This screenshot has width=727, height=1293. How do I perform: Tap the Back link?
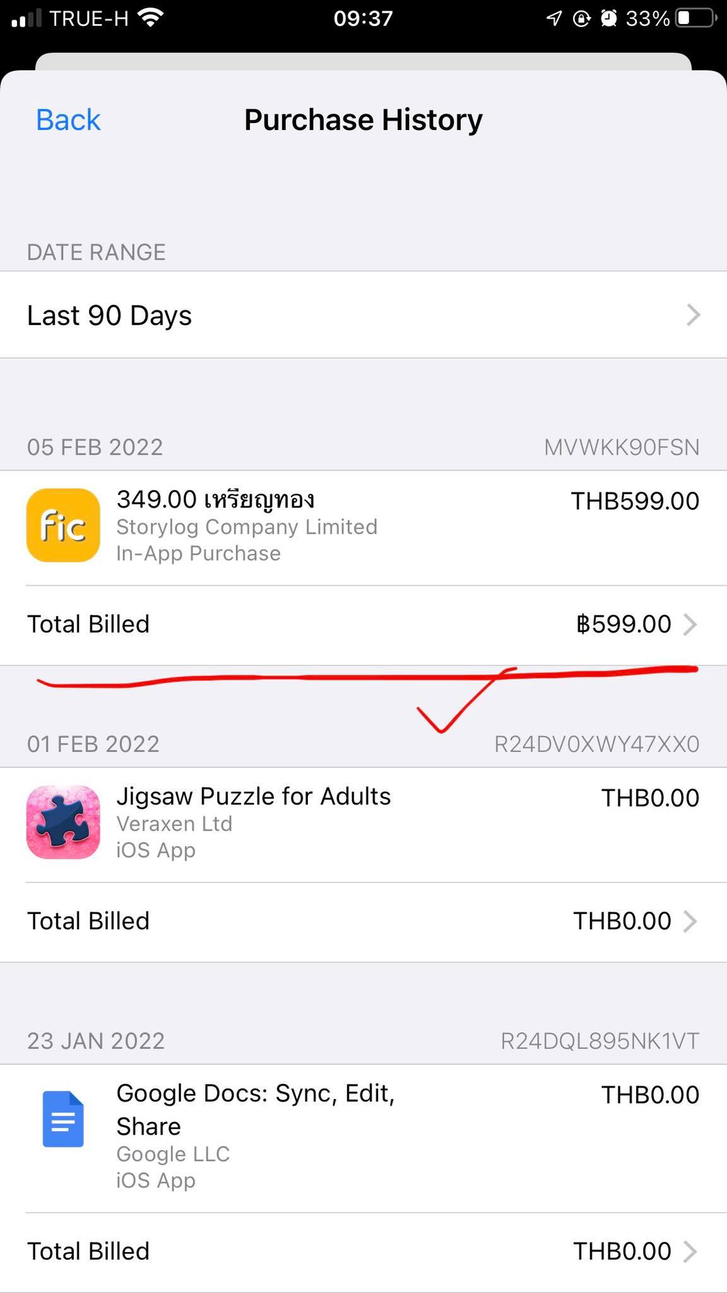click(68, 120)
